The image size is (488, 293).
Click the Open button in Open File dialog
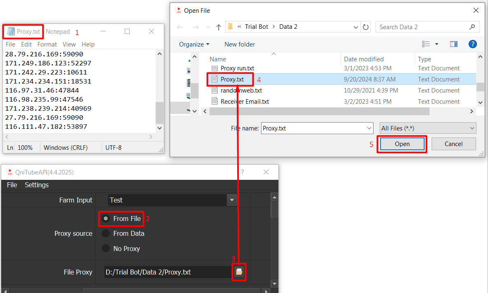[402, 144]
